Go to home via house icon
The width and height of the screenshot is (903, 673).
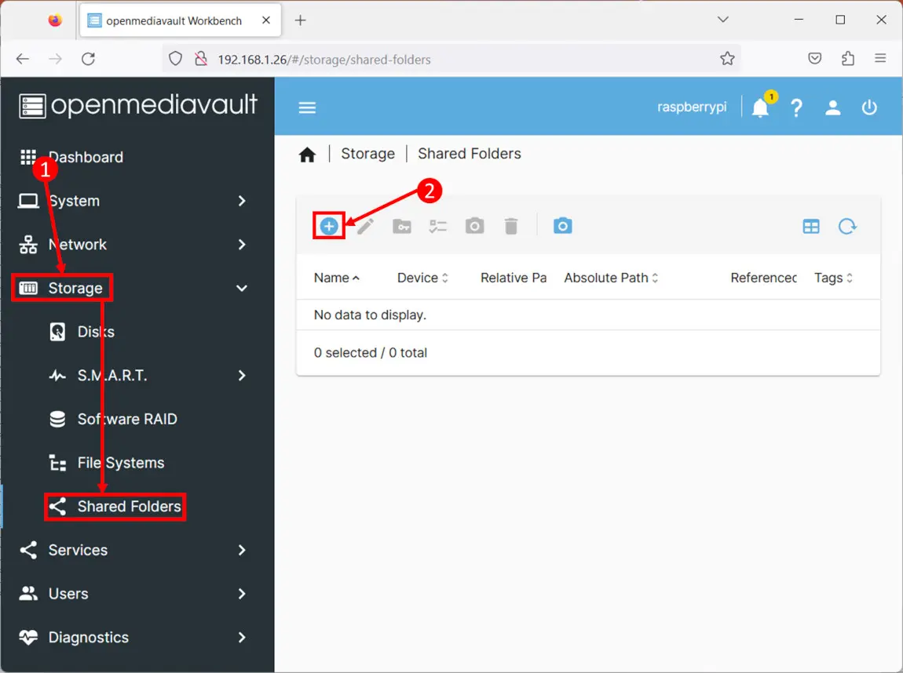coord(307,155)
